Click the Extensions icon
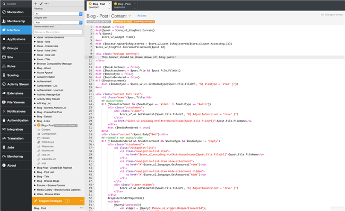345x211 pixels. pyautogui.click(x=4, y=93)
